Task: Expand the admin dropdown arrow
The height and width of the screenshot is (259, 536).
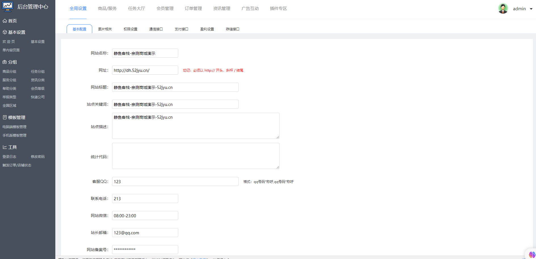Action: tap(531, 9)
